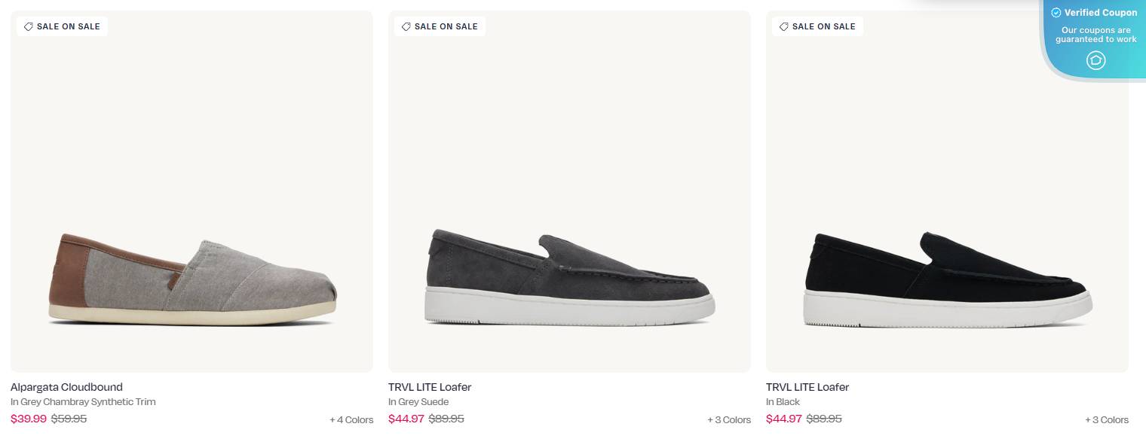
Task: Click the circular house icon on the coupon banner
Action: click(1096, 60)
